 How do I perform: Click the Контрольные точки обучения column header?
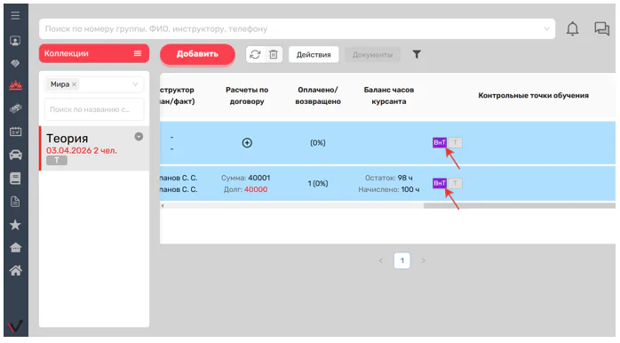534,95
